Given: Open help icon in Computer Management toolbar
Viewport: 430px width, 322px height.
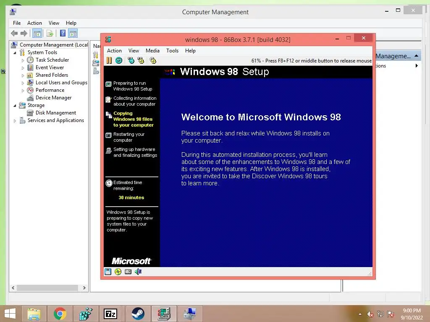Looking at the screenshot, I should [63, 34].
